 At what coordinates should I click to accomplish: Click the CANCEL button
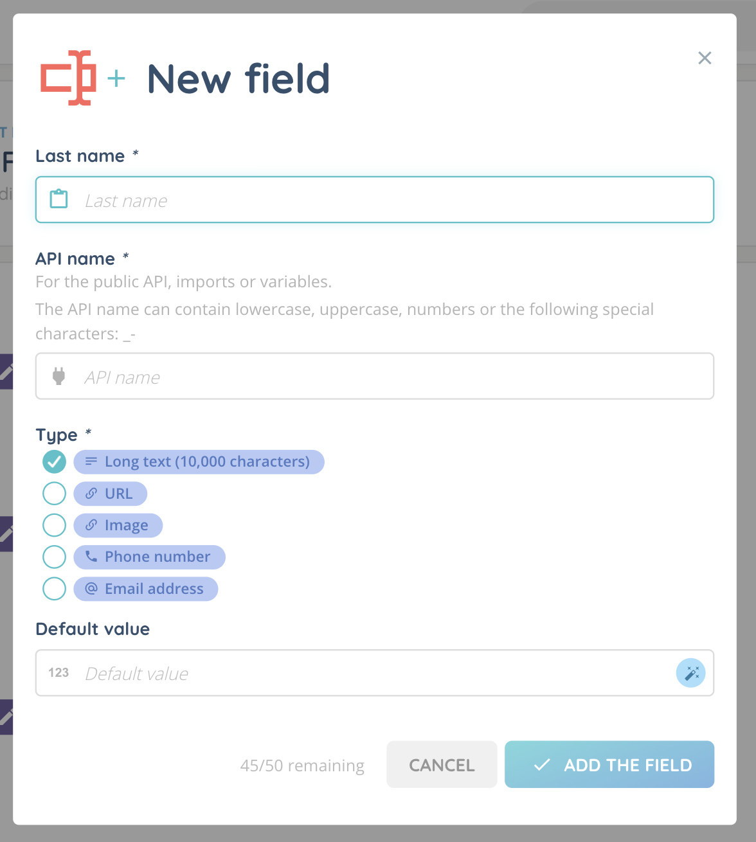[442, 765]
